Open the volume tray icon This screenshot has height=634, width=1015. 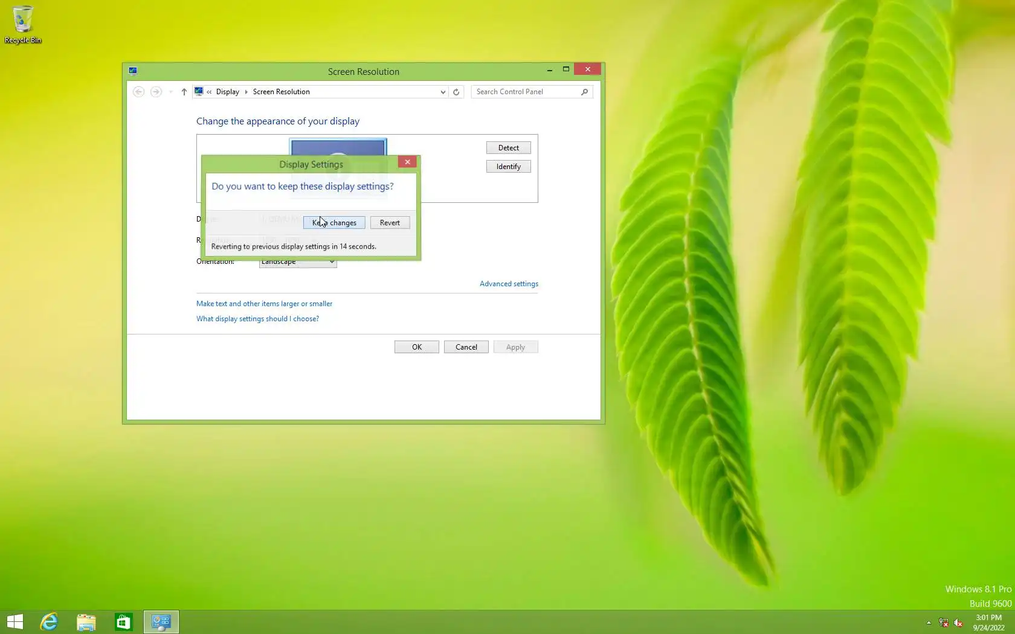coord(958,623)
